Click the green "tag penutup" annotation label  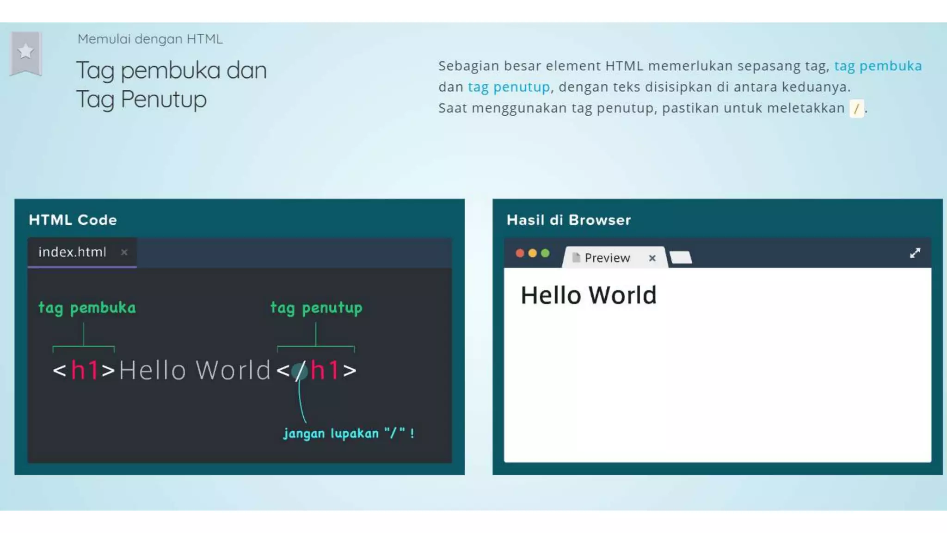point(316,308)
